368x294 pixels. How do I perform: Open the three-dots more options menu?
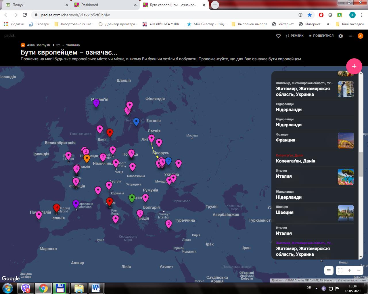tap(350, 36)
